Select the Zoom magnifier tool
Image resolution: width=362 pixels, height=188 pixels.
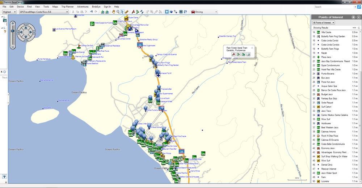coord(118,12)
